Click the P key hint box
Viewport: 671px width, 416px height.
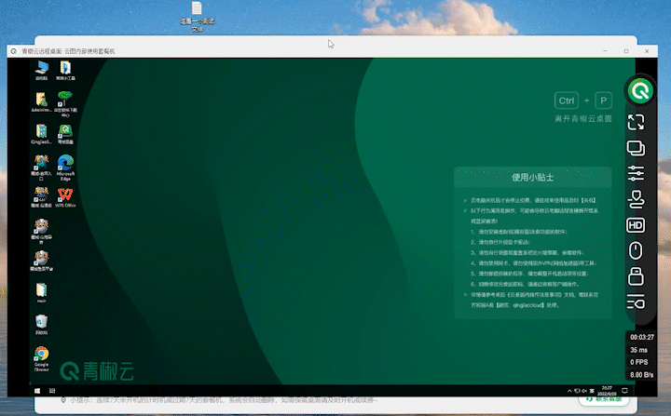603,101
